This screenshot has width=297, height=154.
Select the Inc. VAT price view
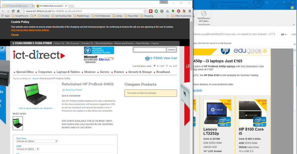(167, 66)
